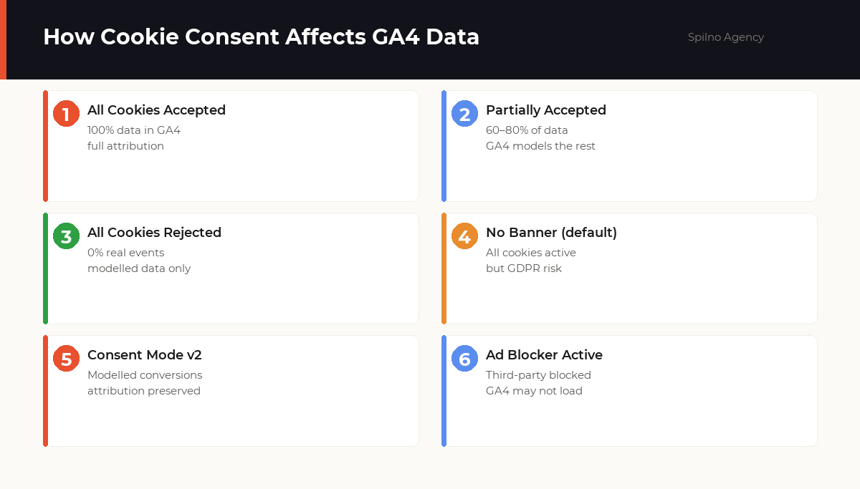860x489 pixels.
Task: Click the blue number 2 badge
Action: 464,114
